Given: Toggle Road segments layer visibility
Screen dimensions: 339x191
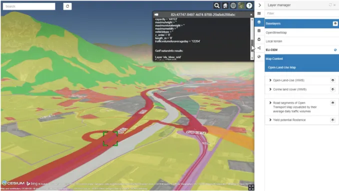Looking at the screenshot, I should click(x=332, y=103).
